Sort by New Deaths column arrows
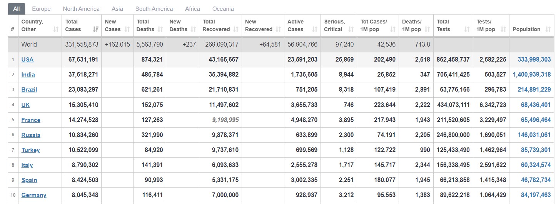The width and height of the screenshot is (556, 204). click(x=194, y=29)
